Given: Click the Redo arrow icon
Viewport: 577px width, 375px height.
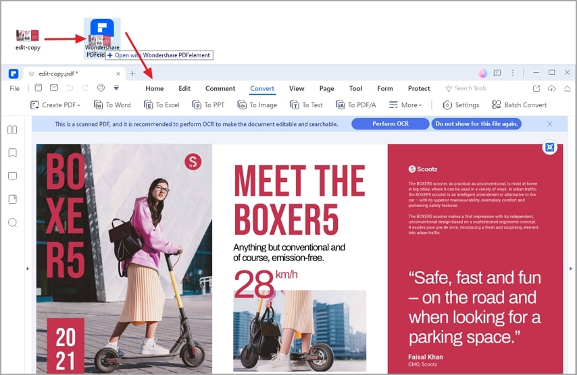Looking at the screenshot, I should pyautogui.click(x=85, y=88).
